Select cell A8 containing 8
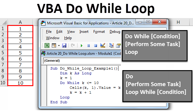Screen dimensions: 193x112 click(x=20, y=71)
